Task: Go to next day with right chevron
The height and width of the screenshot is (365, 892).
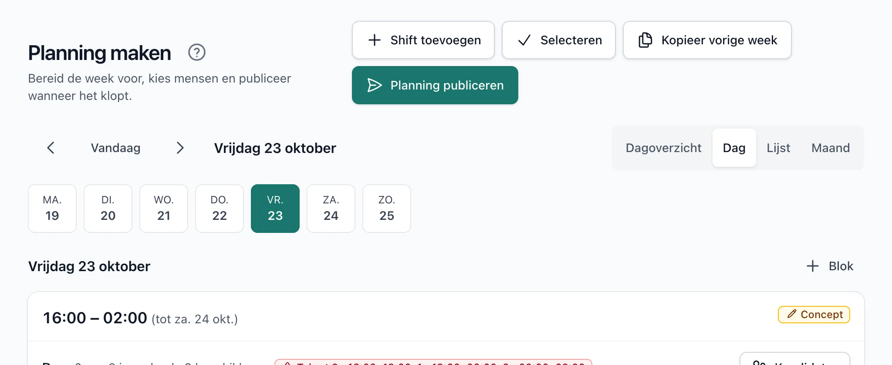Action: [180, 148]
